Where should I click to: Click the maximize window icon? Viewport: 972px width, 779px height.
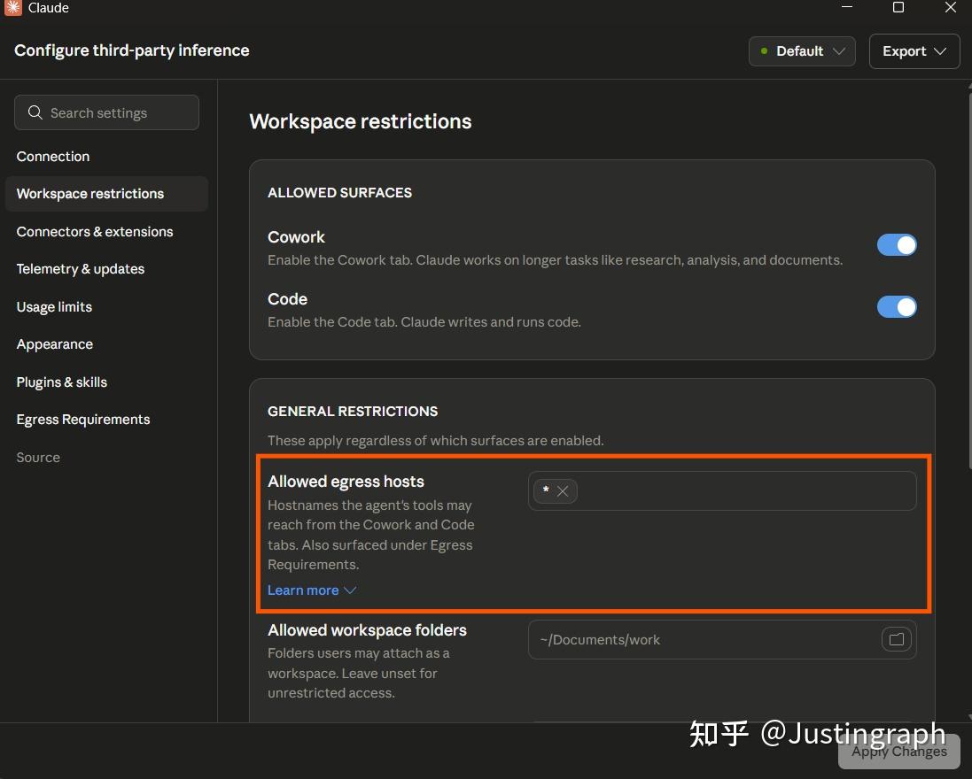tap(898, 7)
